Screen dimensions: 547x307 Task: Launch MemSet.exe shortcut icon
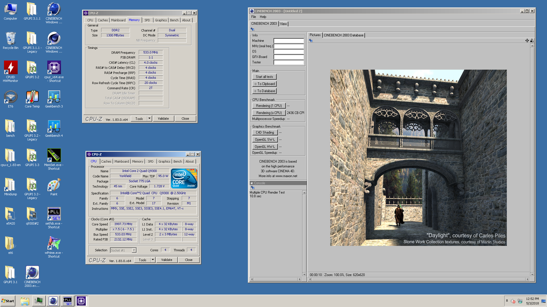click(x=54, y=159)
